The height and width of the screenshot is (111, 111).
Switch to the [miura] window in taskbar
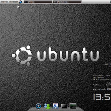[38, 2]
